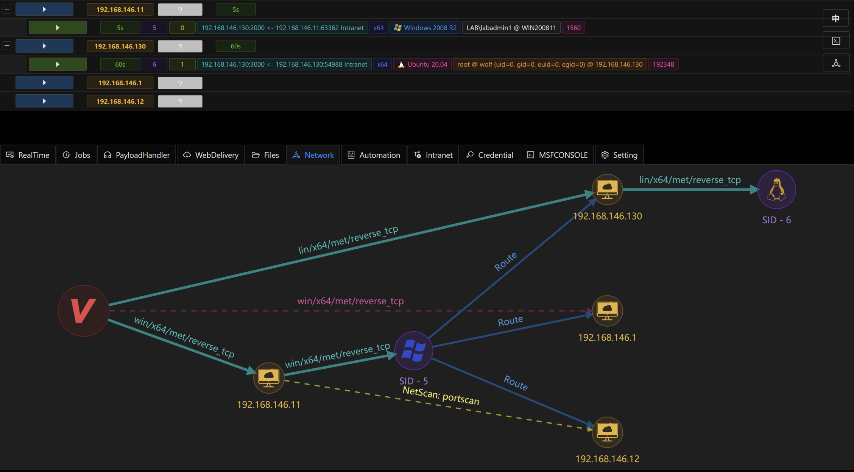854x472 pixels.
Task: Switch to the MSFCONSOLE tab
Action: pos(557,155)
